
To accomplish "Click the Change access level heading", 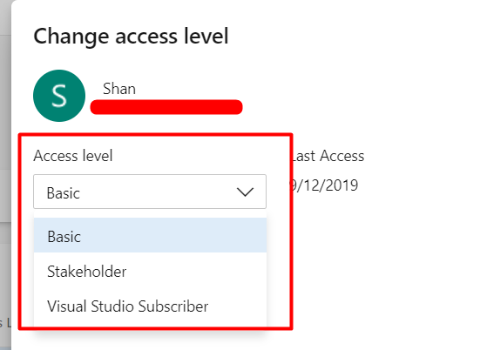I will click(x=131, y=36).
